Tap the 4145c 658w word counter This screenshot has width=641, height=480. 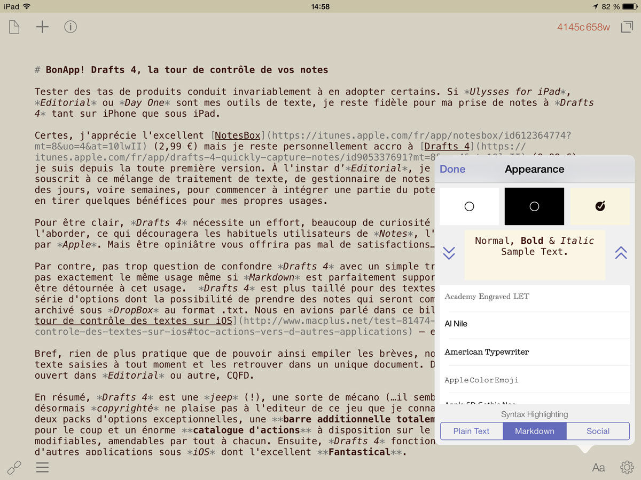point(583,27)
